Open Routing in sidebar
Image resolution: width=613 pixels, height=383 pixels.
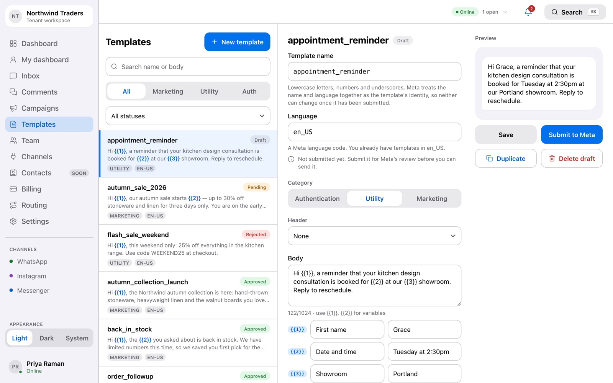(49, 205)
